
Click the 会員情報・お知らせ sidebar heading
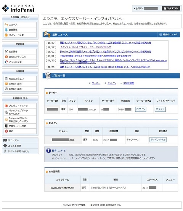20,17
